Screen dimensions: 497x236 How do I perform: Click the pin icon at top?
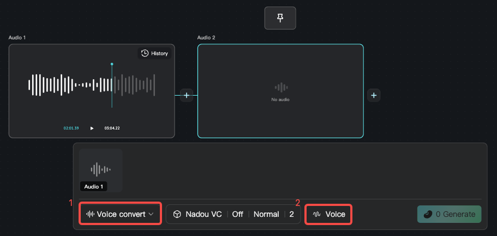[x=280, y=18]
